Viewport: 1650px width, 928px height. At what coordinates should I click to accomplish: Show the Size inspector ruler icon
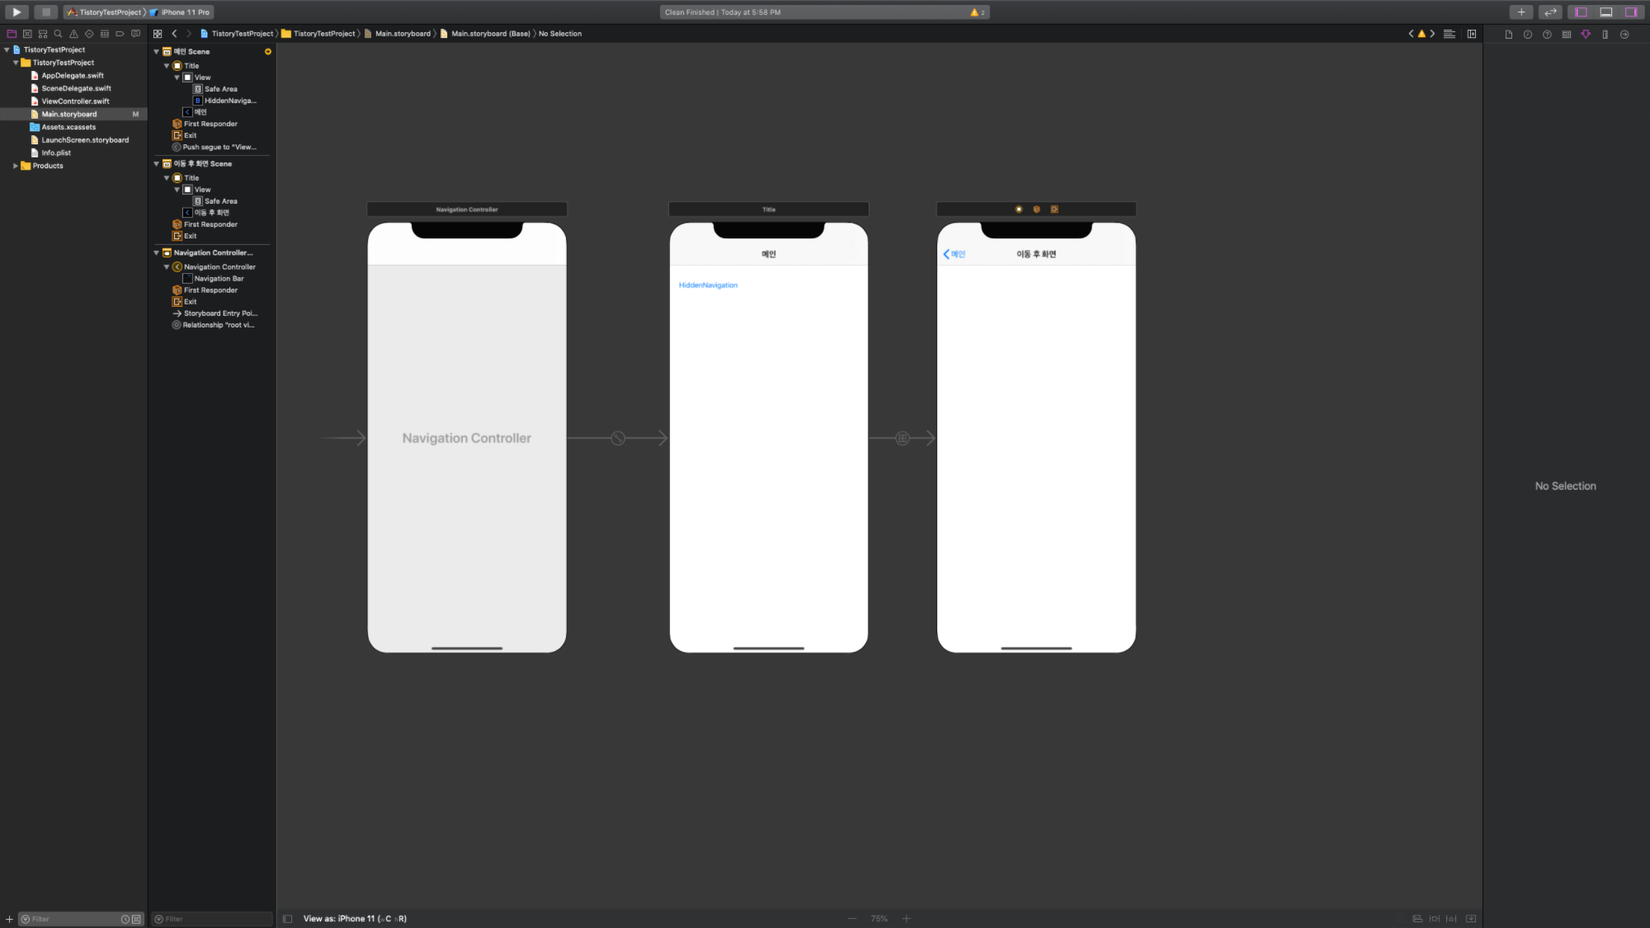point(1605,35)
